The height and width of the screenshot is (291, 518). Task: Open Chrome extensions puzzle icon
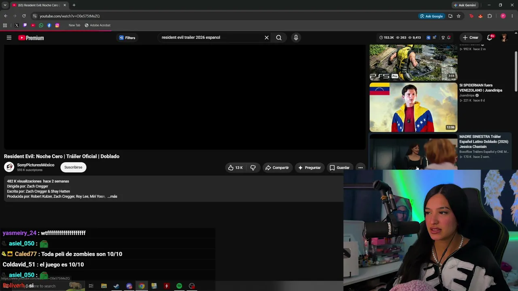click(490, 16)
